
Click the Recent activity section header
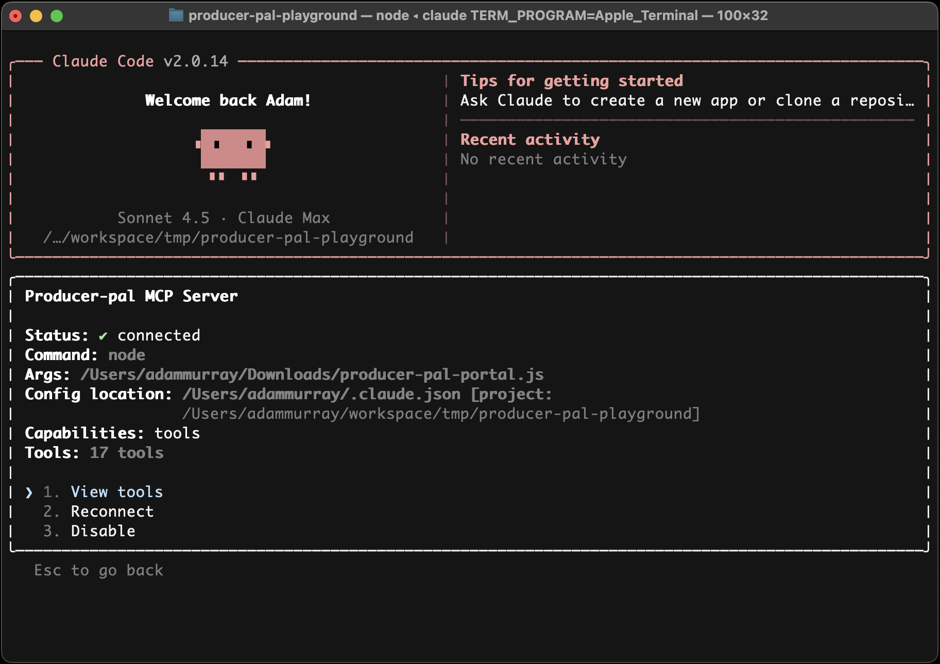click(530, 139)
